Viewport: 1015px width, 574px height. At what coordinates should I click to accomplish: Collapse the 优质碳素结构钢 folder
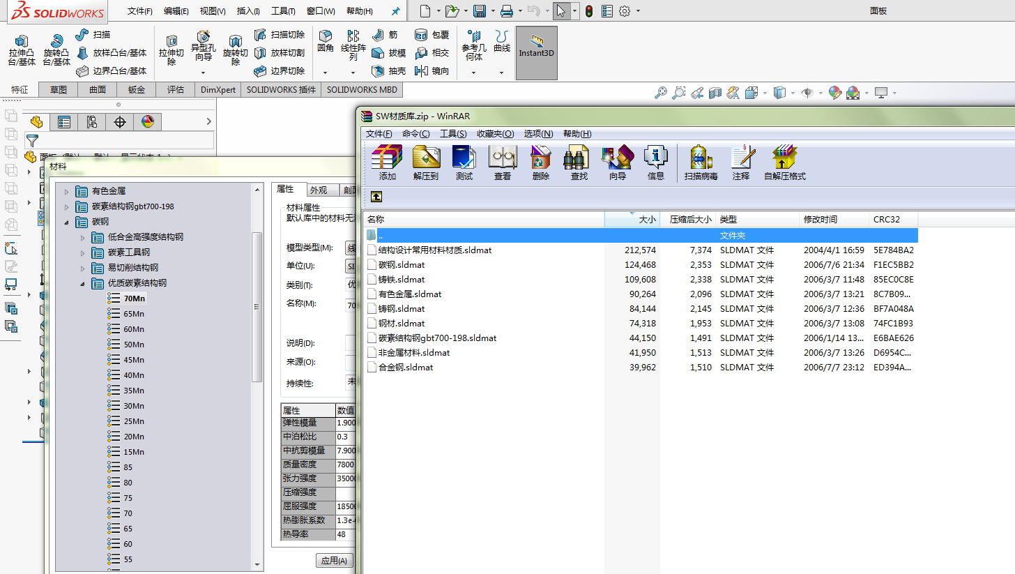pos(82,283)
